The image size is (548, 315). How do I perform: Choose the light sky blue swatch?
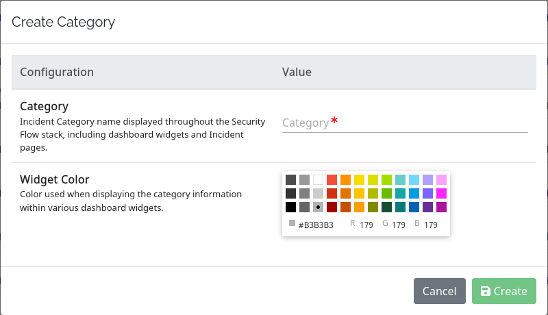coord(414,179)
